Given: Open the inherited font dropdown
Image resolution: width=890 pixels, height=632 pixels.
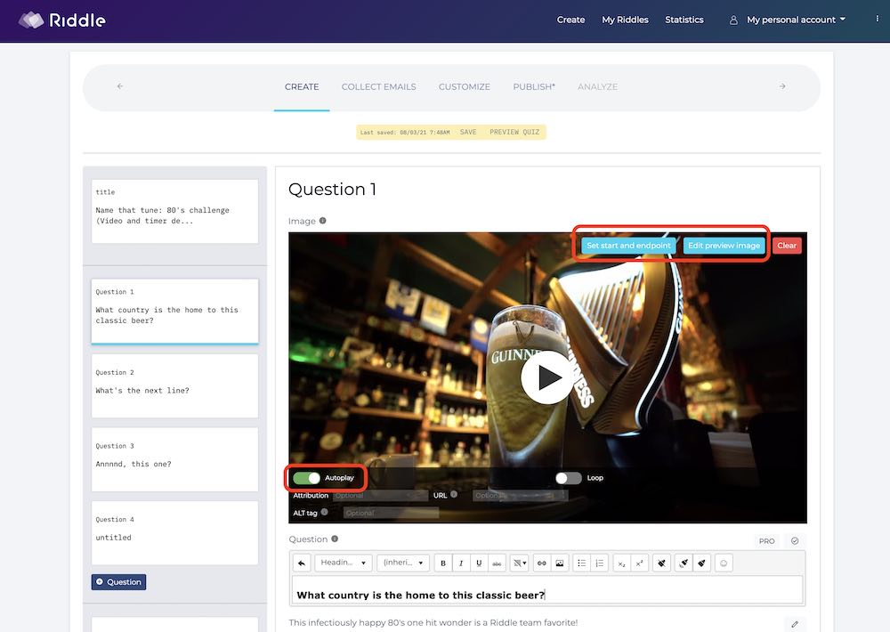Looking at the screenshot, I should coord(402,563).
